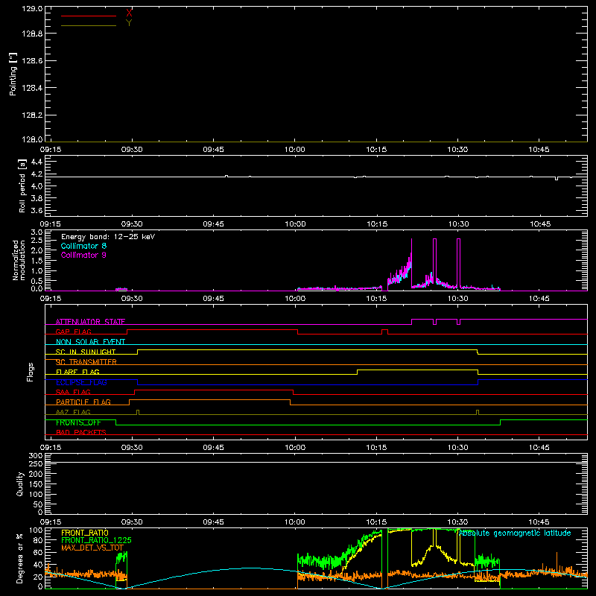Click the FLARE_FLAG label
Image resolution: width=596 pixels, height=596 pixels.
[x=77, y=372]
